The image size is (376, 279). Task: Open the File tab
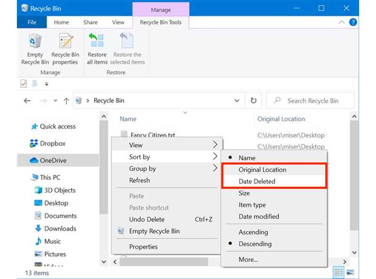(32, 22)
